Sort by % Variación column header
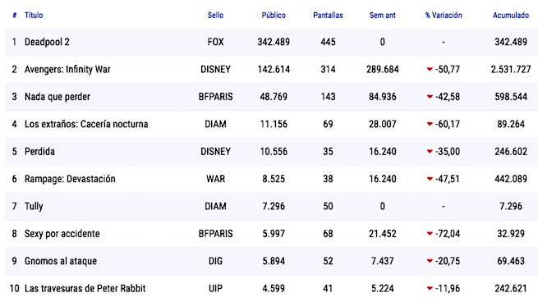This screenshot has width=538, height=302. [444, 15]
